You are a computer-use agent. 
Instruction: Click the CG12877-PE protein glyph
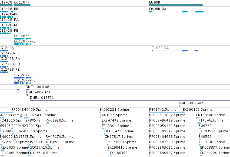(23, 83)
